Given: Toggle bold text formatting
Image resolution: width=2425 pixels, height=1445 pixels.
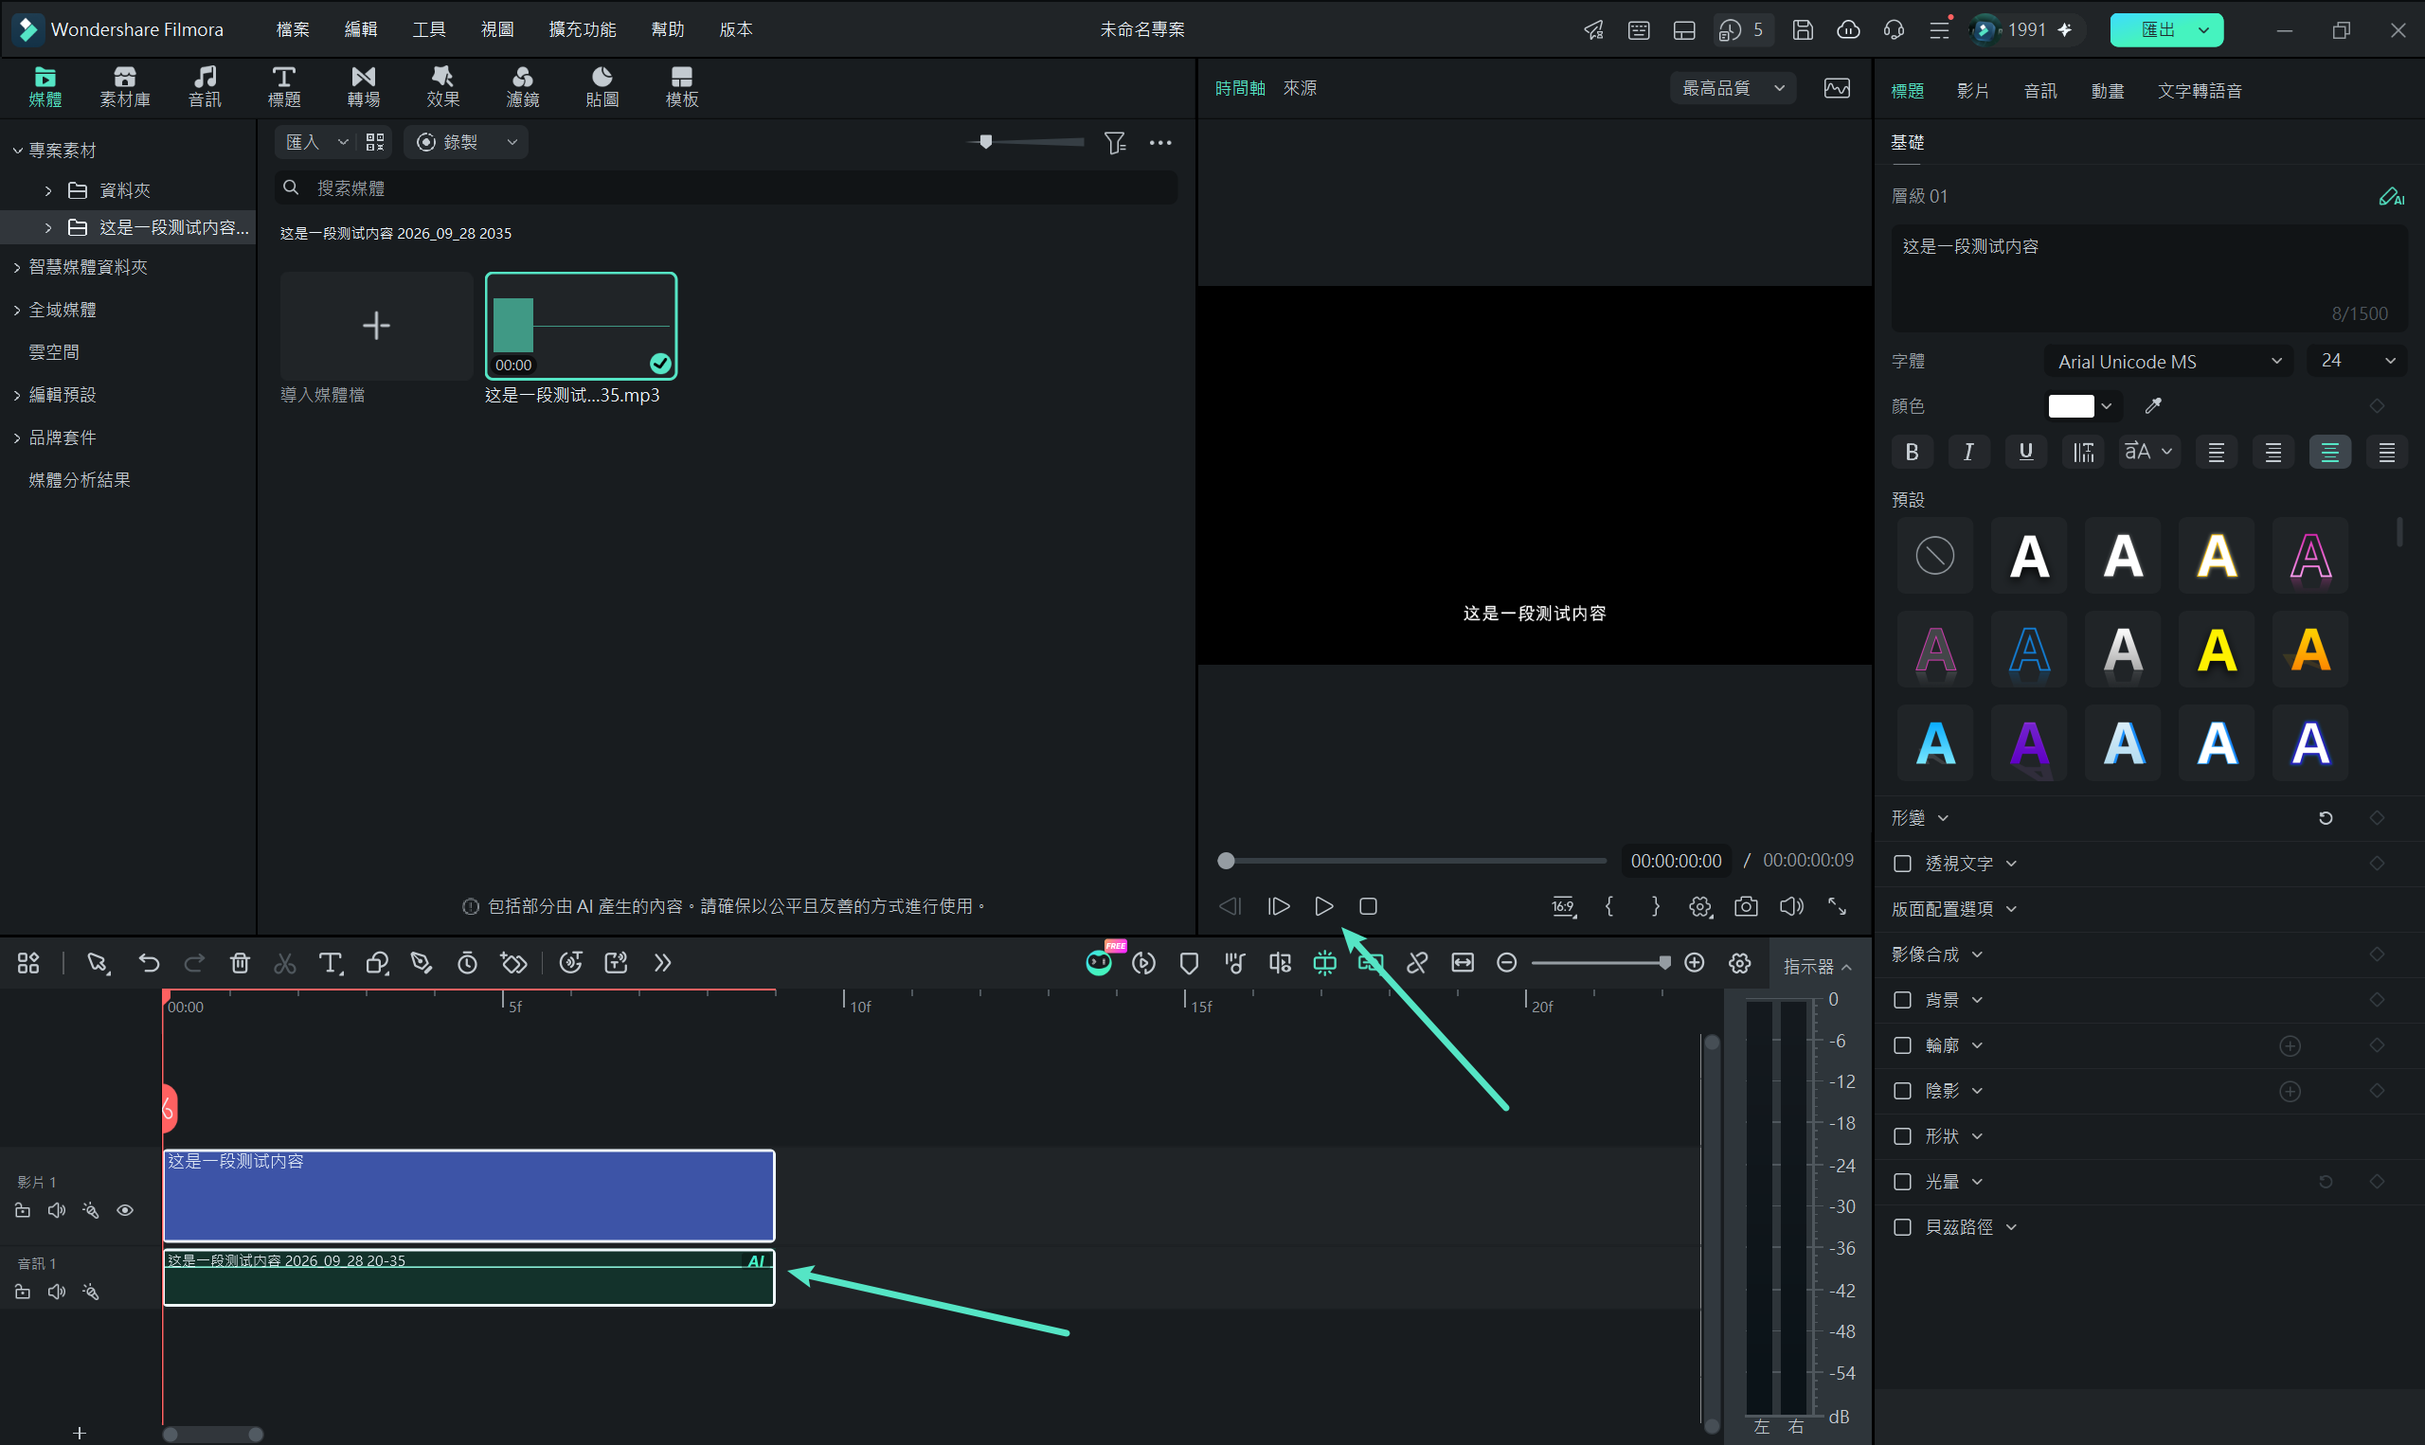Looking at the screenshot, I should [x=1912, y=452].
